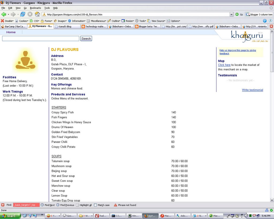Open the Home link on the page
The width and height of the screenshot is (274, 219).
(x=11, y=32)
